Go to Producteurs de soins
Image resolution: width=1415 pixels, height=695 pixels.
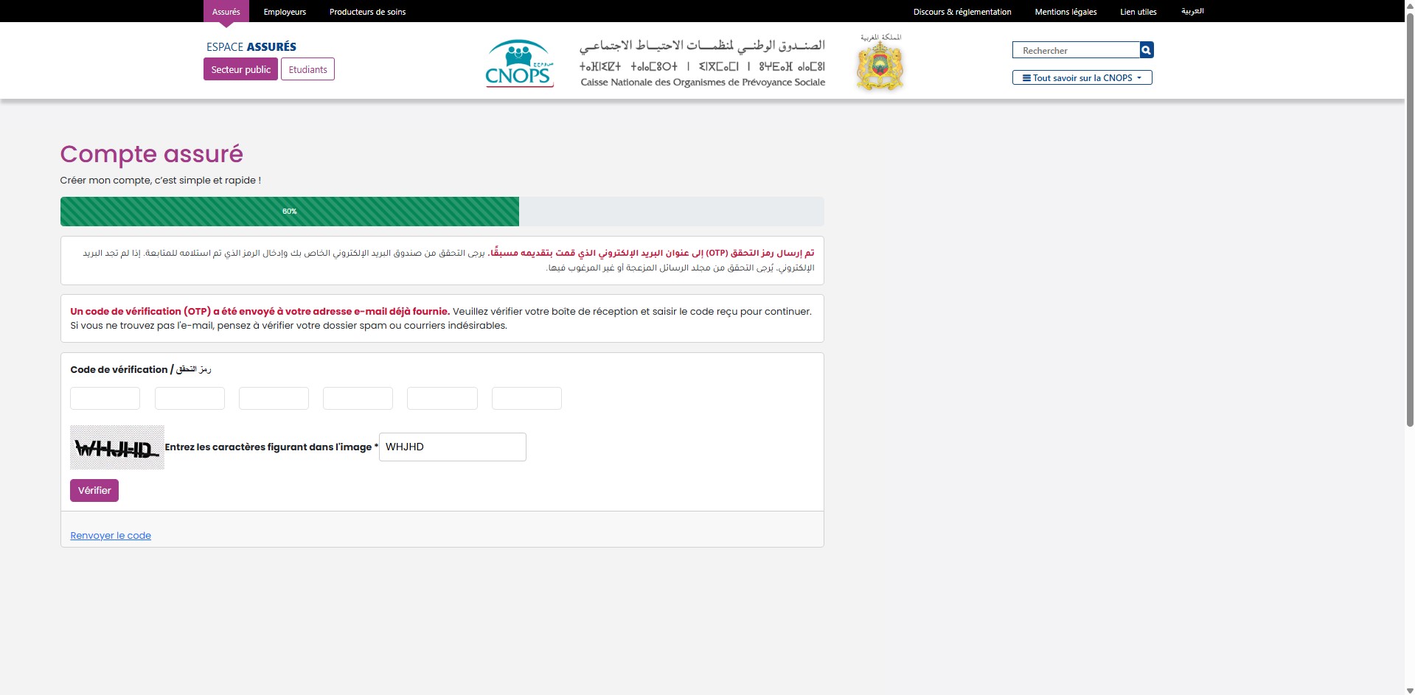coord(367,12)
